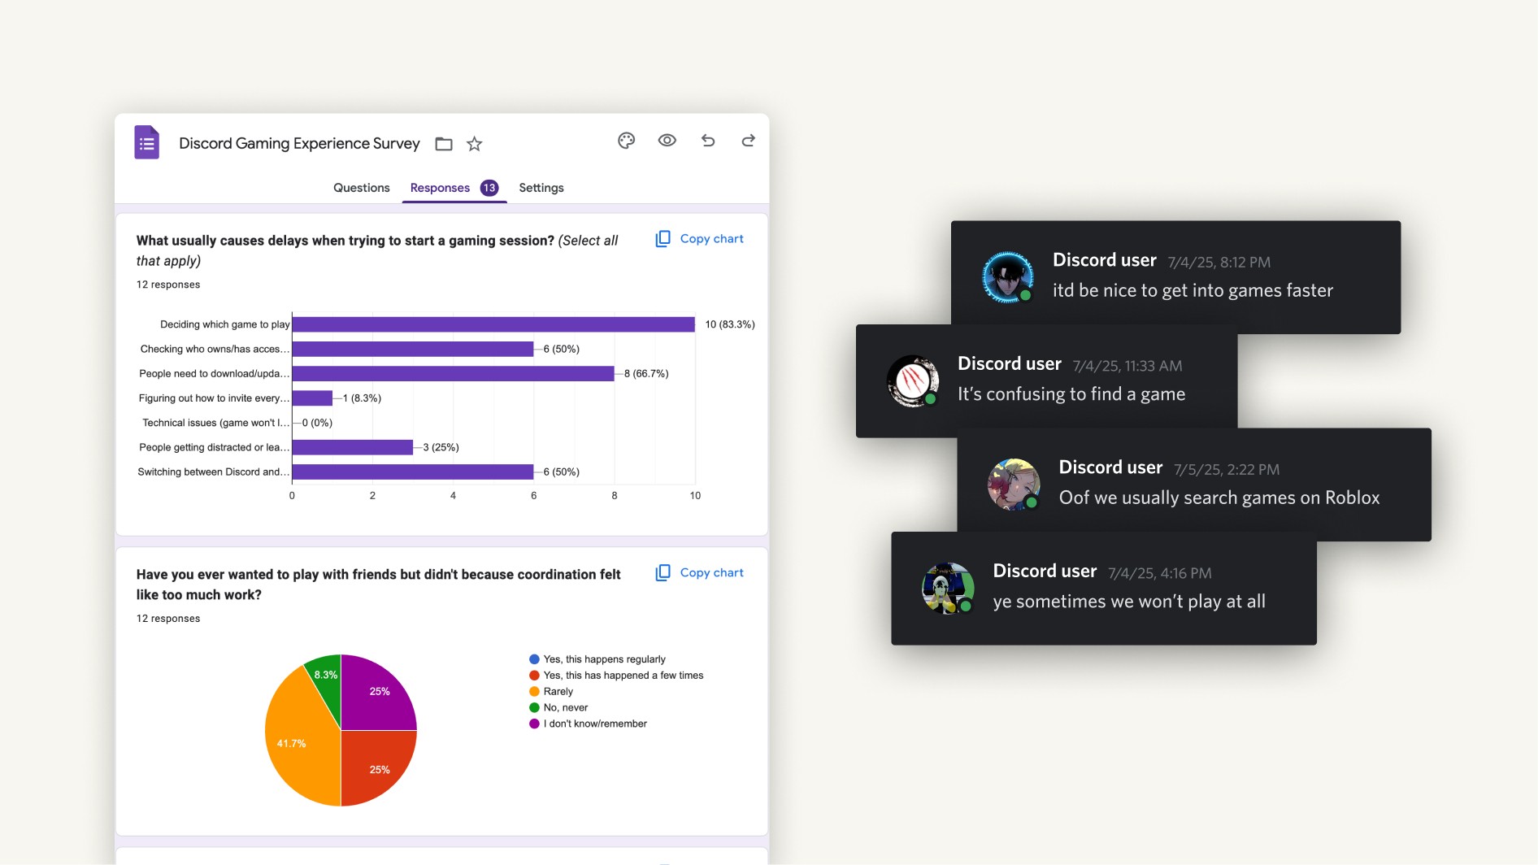Click the purple Google Forms logo icon
The height and width of the screenshot is (865, 1538).
point(146,143)
